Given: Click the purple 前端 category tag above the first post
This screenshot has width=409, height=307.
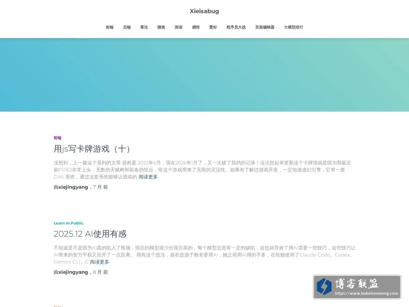Looking at the screenshot, I should pos(57,138).
